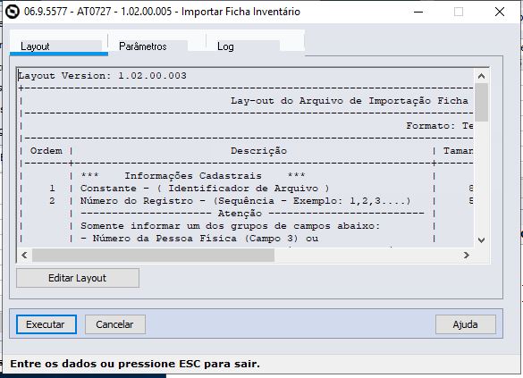This screenshot has width=523, height=378.
Task: Click '- Número da Pessoa Física' line
Action: (x=199, y=239)
